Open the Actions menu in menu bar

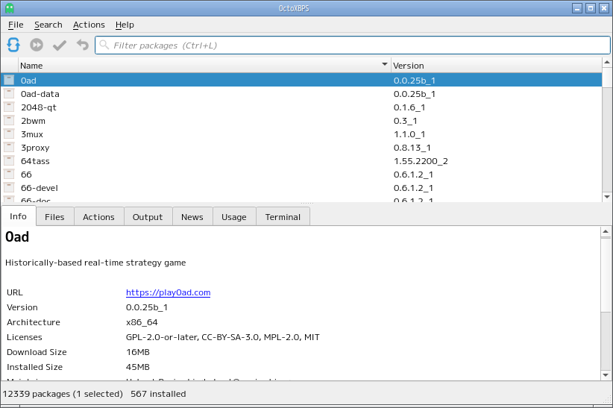(x=89, y=25)
